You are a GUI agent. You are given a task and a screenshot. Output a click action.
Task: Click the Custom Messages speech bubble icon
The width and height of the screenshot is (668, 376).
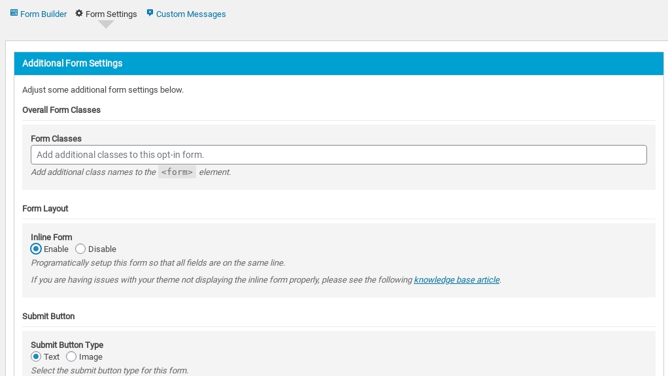point(150,13)
